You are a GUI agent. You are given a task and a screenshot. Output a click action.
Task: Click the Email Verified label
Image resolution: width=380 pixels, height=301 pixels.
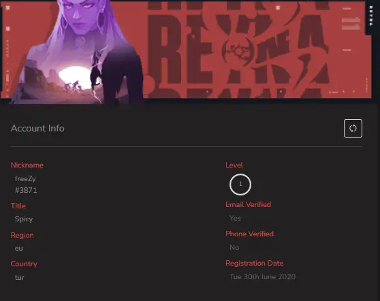248,204
